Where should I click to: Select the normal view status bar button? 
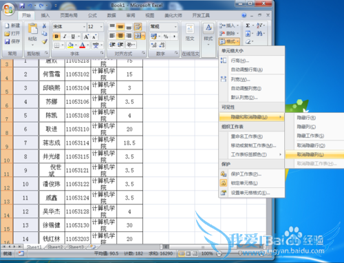coord(182,253)
